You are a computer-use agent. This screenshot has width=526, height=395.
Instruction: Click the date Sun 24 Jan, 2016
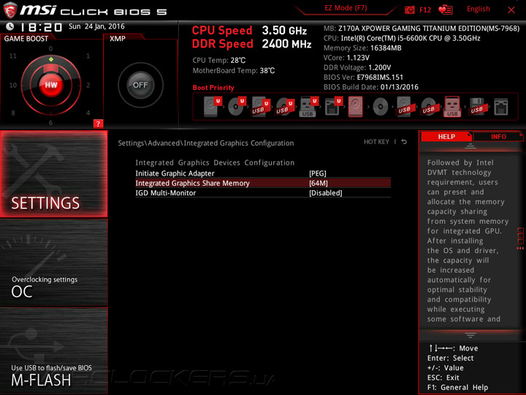coord(96,26)
